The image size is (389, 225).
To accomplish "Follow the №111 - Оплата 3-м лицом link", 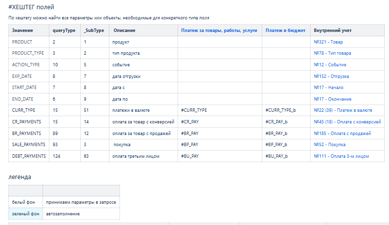I will [x=341, y=156].
